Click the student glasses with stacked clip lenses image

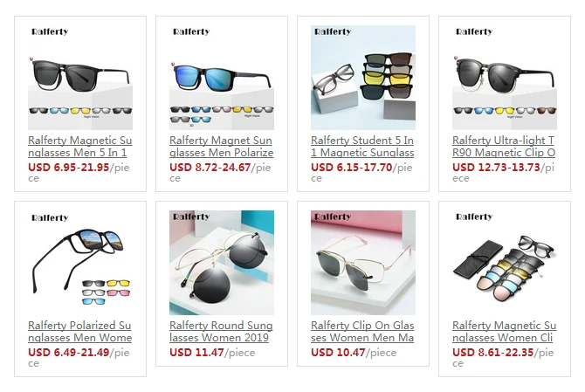[363, 78]
